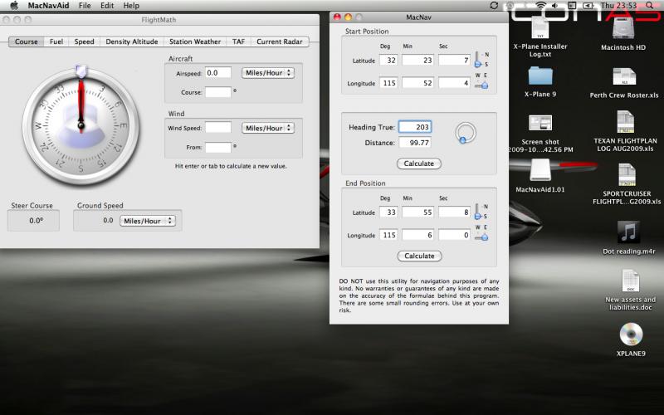Click End Position latitude seconds field
The width and height of the screenshot is (664, 415).
pos(454,212)
